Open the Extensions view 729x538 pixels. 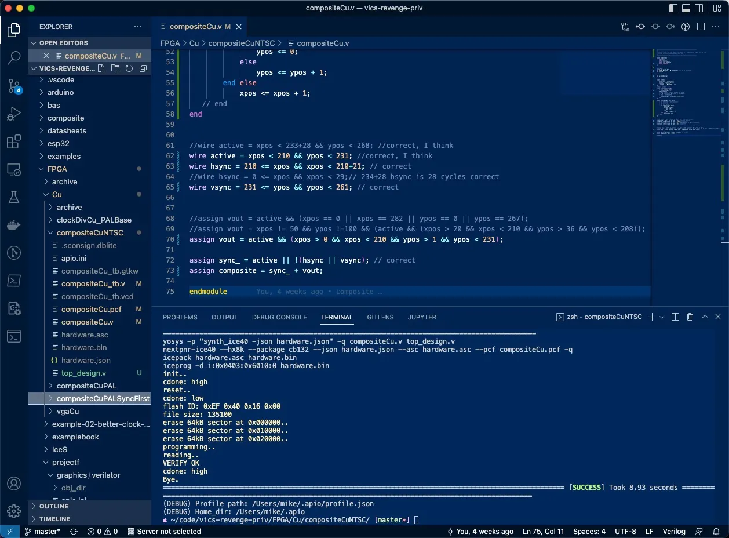(x=14, y=142)
